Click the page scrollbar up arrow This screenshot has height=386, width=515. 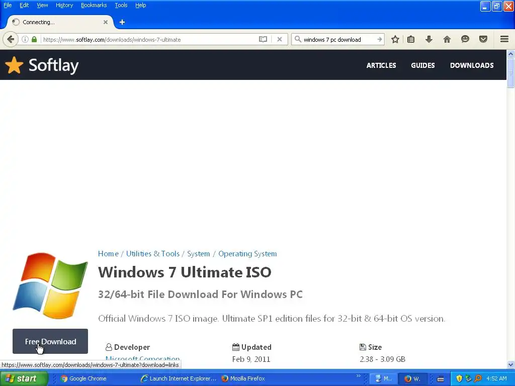[x=510, y=54]
